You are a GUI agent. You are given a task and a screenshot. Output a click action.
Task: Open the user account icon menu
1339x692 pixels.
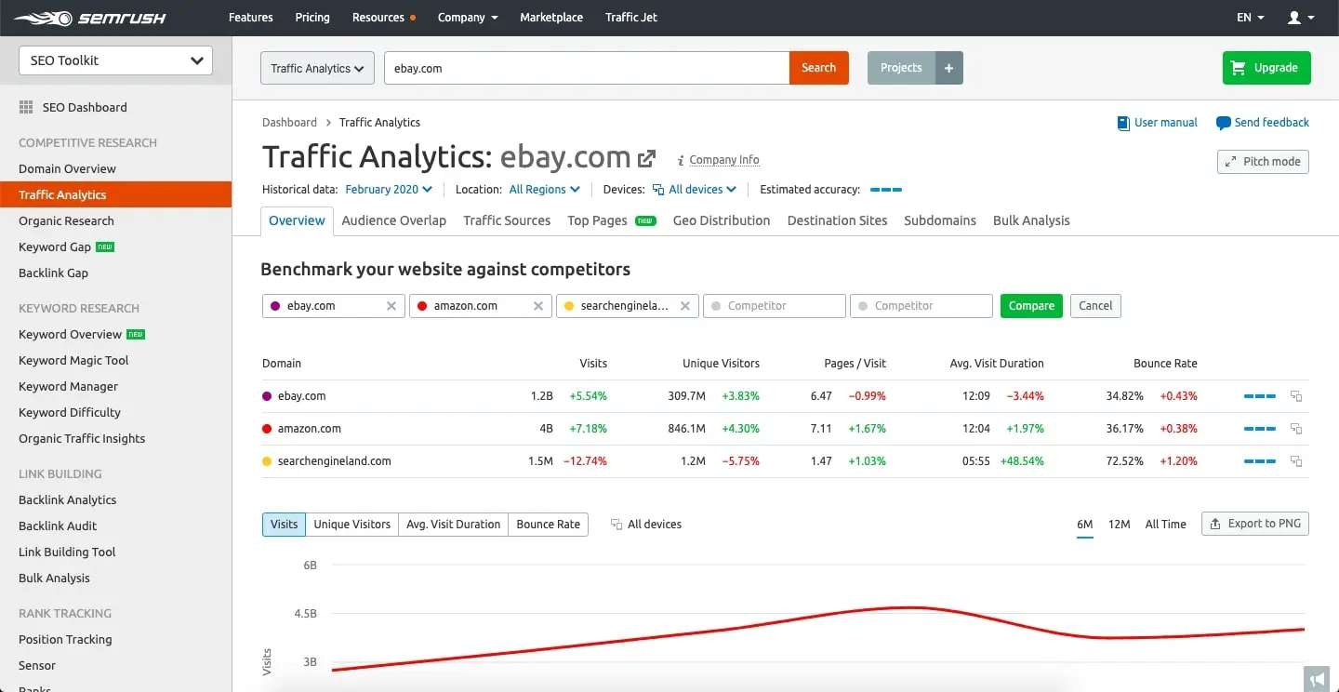(1300, 18)
